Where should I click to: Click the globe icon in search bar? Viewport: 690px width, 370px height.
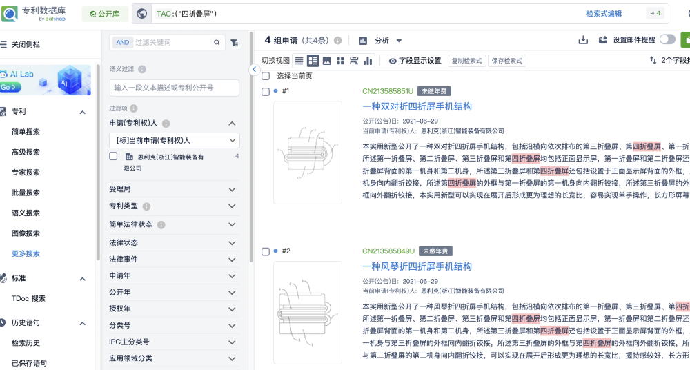point(142,13)
